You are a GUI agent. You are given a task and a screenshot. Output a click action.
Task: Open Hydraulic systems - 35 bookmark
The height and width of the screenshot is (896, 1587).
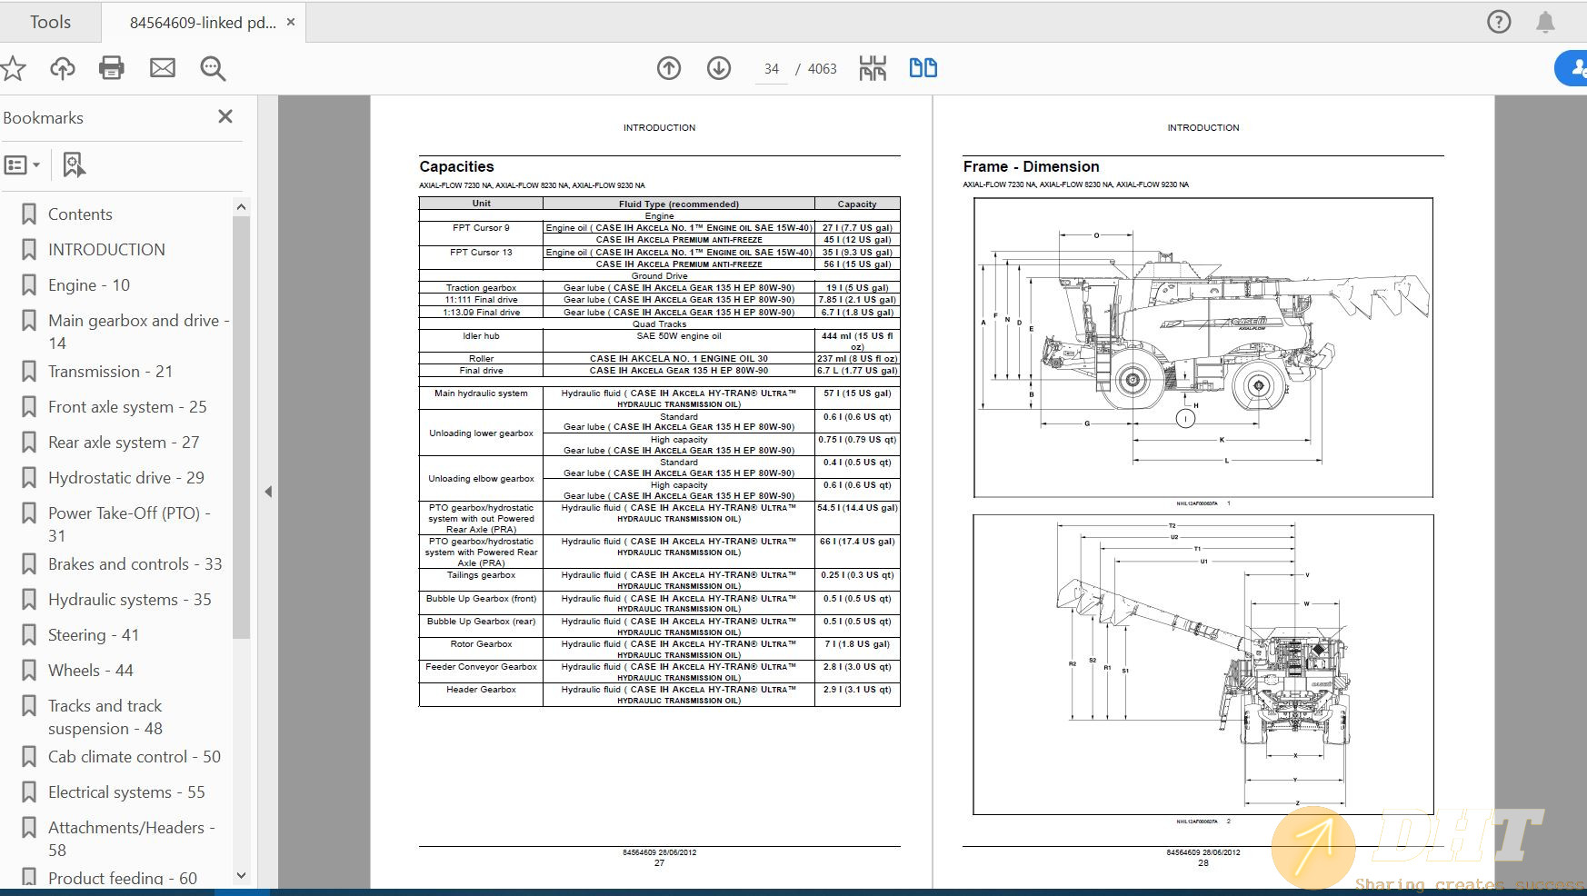(129, 600)
